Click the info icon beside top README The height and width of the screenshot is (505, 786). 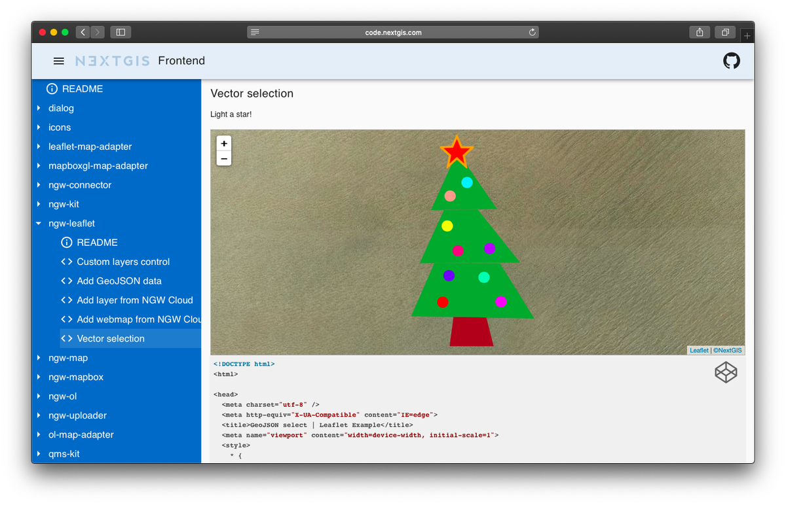tap(52, 89)
